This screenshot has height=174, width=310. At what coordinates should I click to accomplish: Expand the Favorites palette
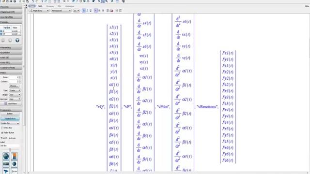click(x=11, y=7)
